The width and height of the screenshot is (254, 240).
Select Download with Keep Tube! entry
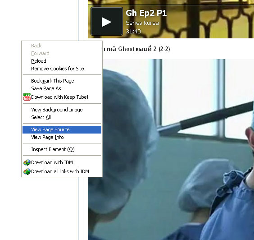(x=62, y=97)
